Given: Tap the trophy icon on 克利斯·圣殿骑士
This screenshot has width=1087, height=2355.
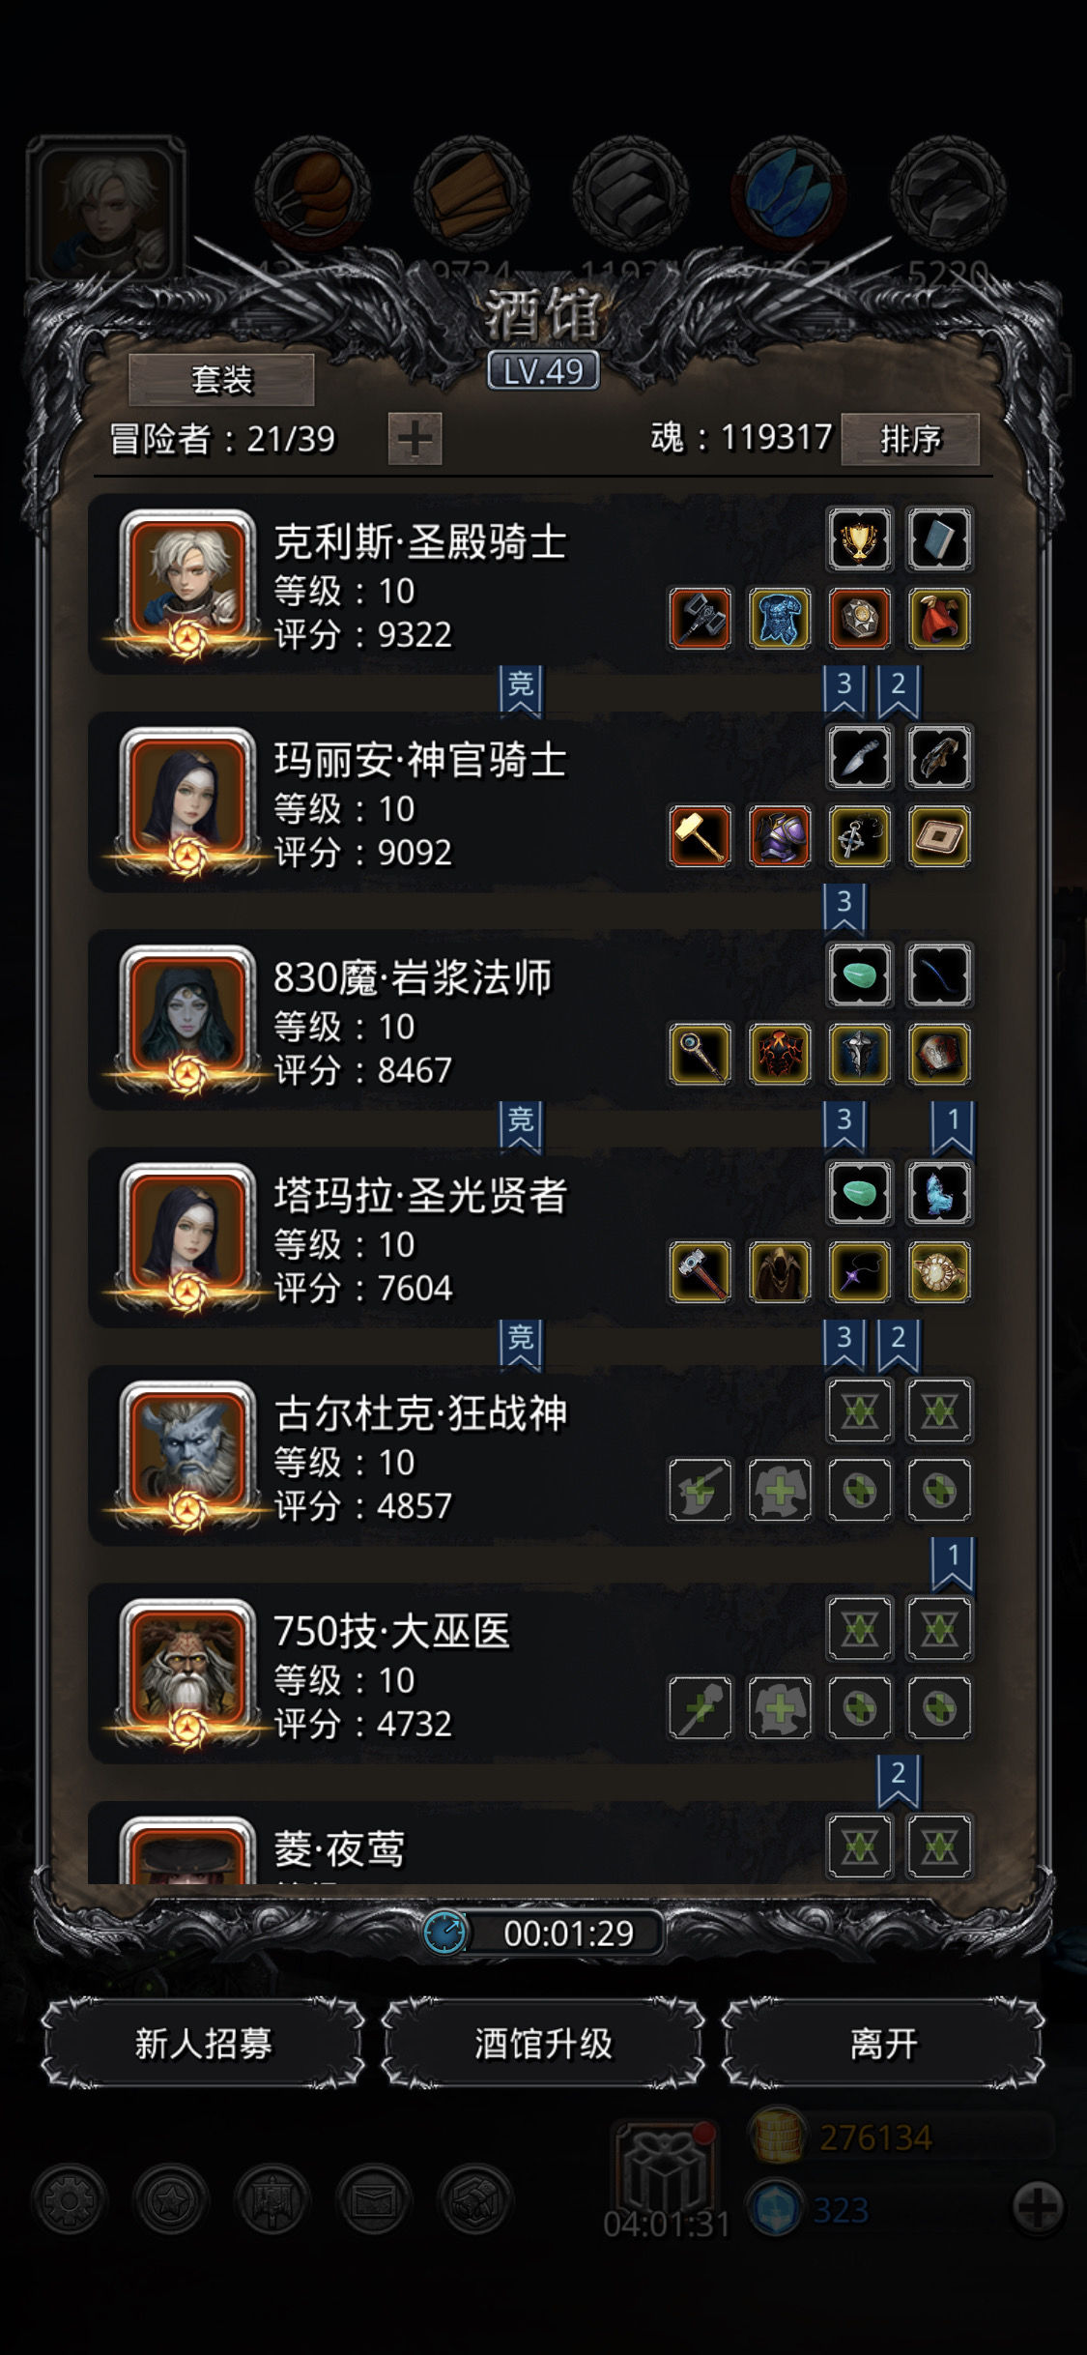Looking at the screenshot, I should (859, 539).
